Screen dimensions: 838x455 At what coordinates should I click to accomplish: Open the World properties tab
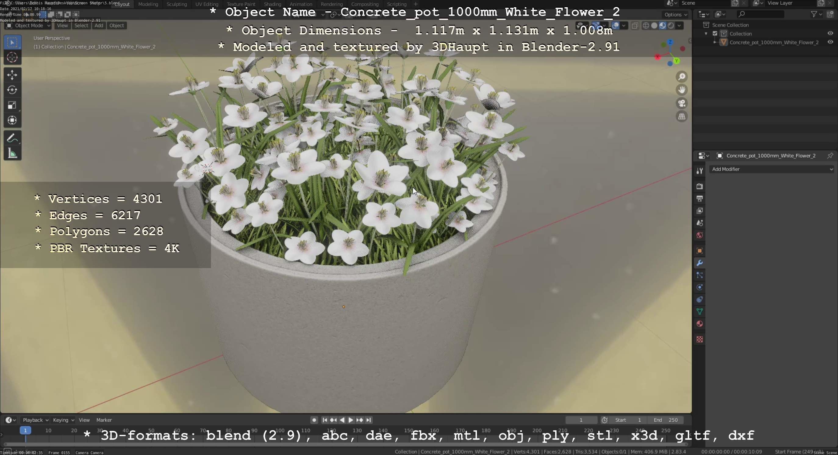[700, 235]
